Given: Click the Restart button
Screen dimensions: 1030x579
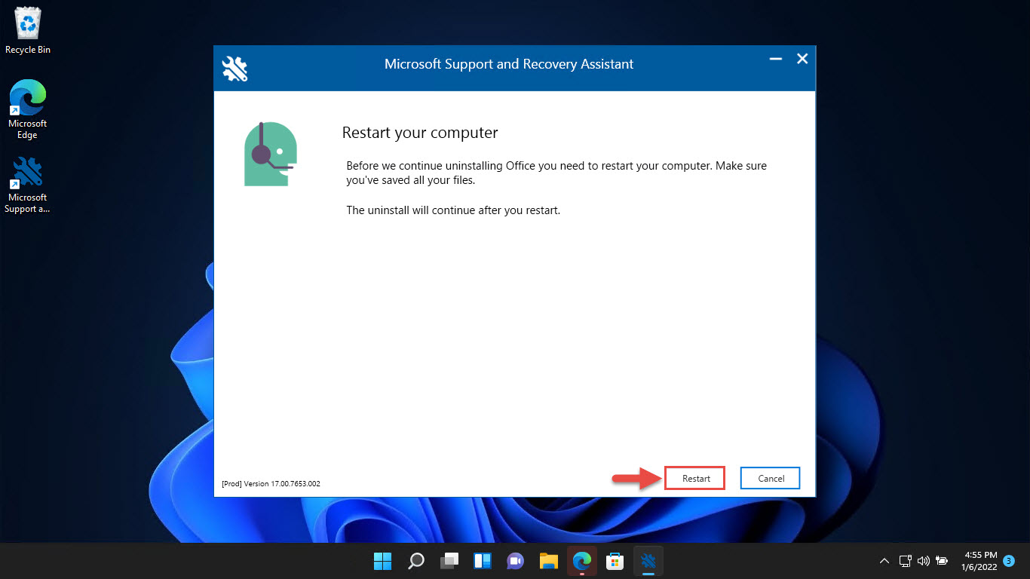Looking at the screenshot, I should click(694, 478).
